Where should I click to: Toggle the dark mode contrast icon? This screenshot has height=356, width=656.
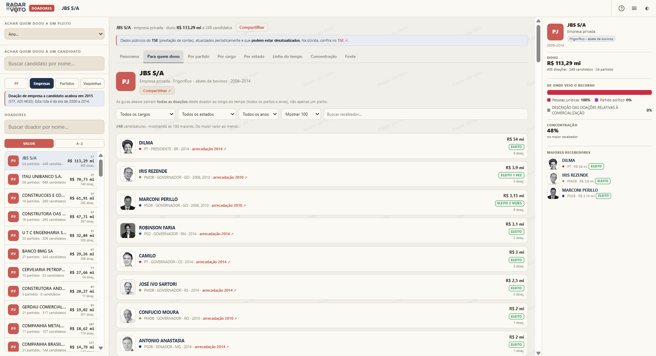pos(647,8)
